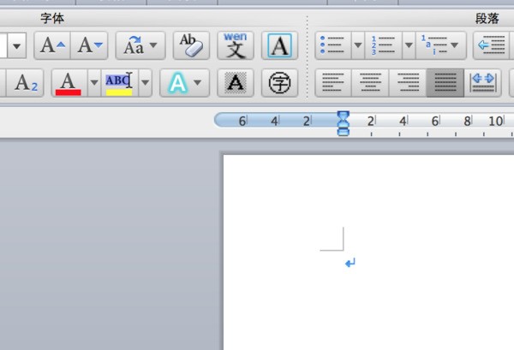Viewport: 514px width, 350px height.
Task: Apply character border with boxed A
Action: [x=279, y=46]
